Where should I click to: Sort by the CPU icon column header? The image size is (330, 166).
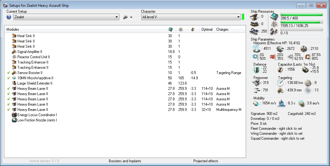(171, 29)
